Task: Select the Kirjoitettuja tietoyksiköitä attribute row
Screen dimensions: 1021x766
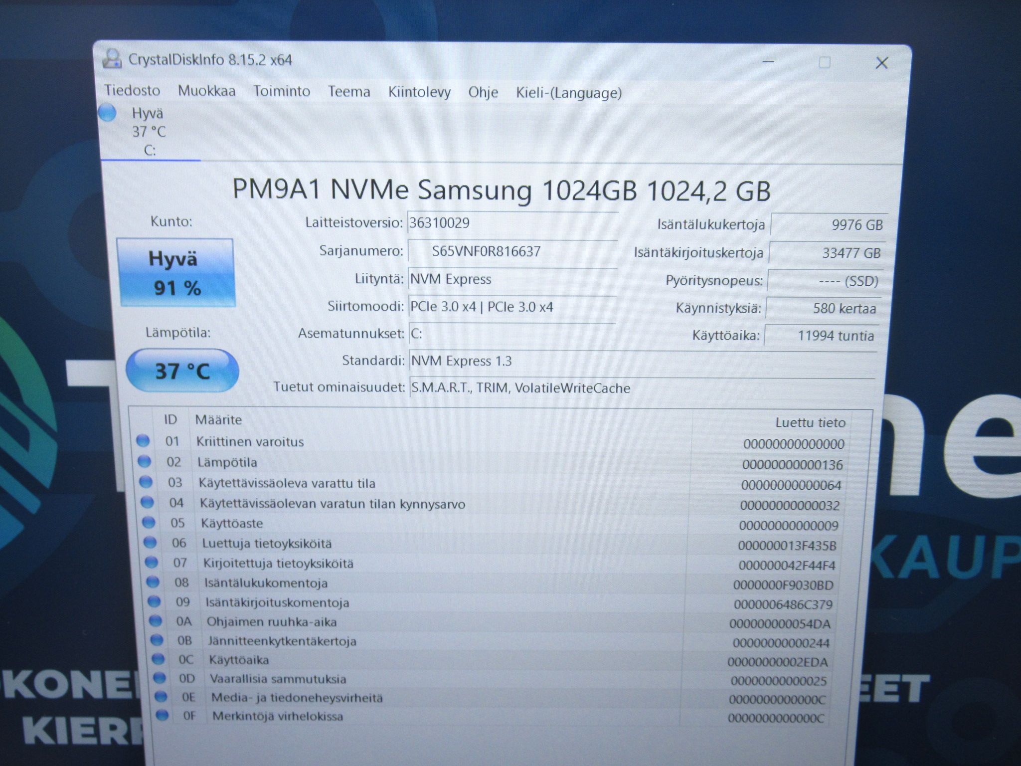Action: coord(494,564)
